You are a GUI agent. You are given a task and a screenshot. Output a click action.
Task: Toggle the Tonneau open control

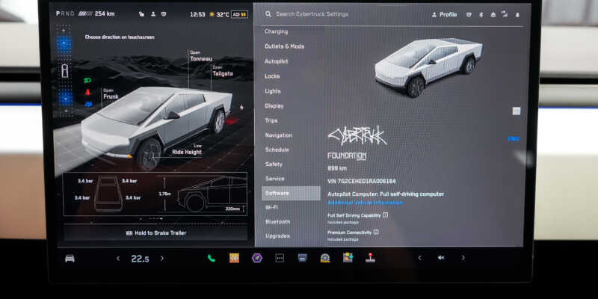(201, 56)
